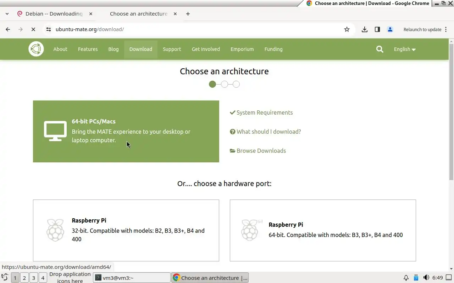Image resolution: width=454 pixels, height=283 pixels.
Task: Click the volume speaker tray icon
Action: [426, 278]
